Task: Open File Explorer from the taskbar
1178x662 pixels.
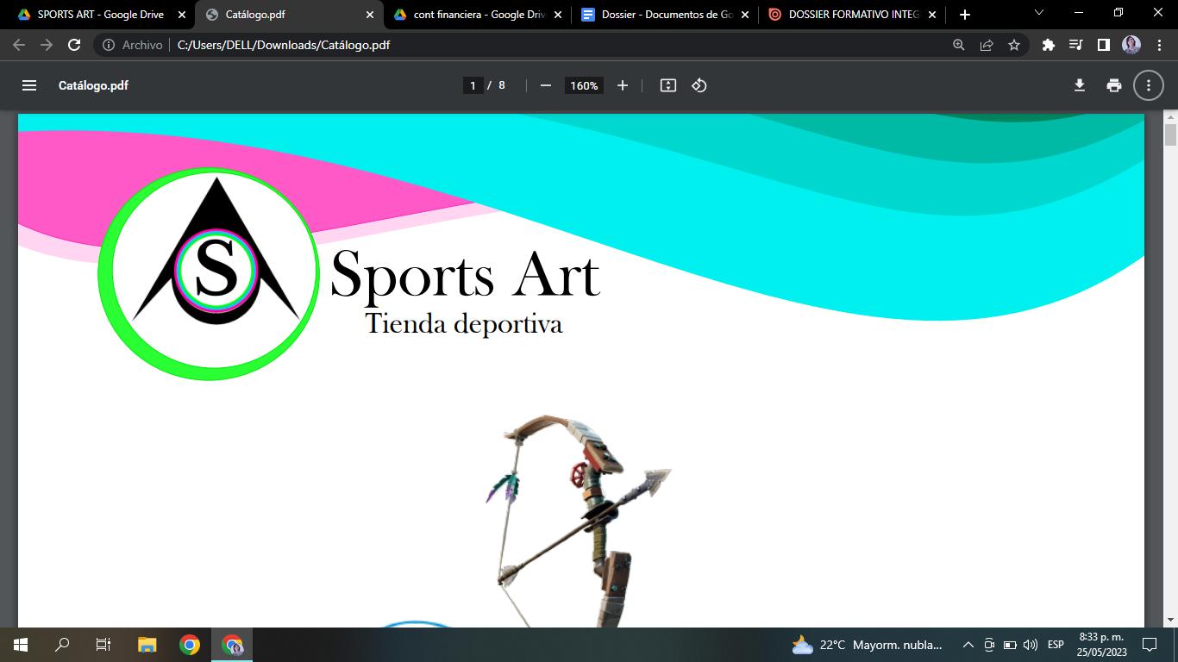Action: click(147, 645)
